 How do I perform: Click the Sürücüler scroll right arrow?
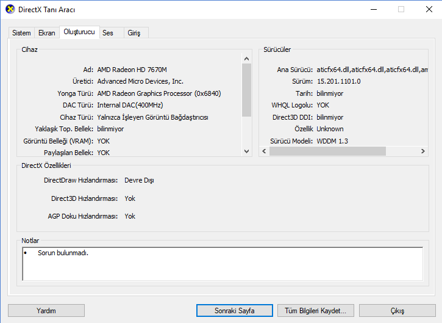tap(423, 151)
